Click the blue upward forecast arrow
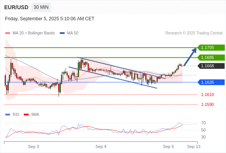Viewport: 226px width, 153px height. tap(190, 57)
